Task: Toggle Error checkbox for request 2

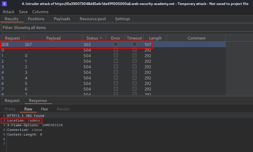Action: 116,61
